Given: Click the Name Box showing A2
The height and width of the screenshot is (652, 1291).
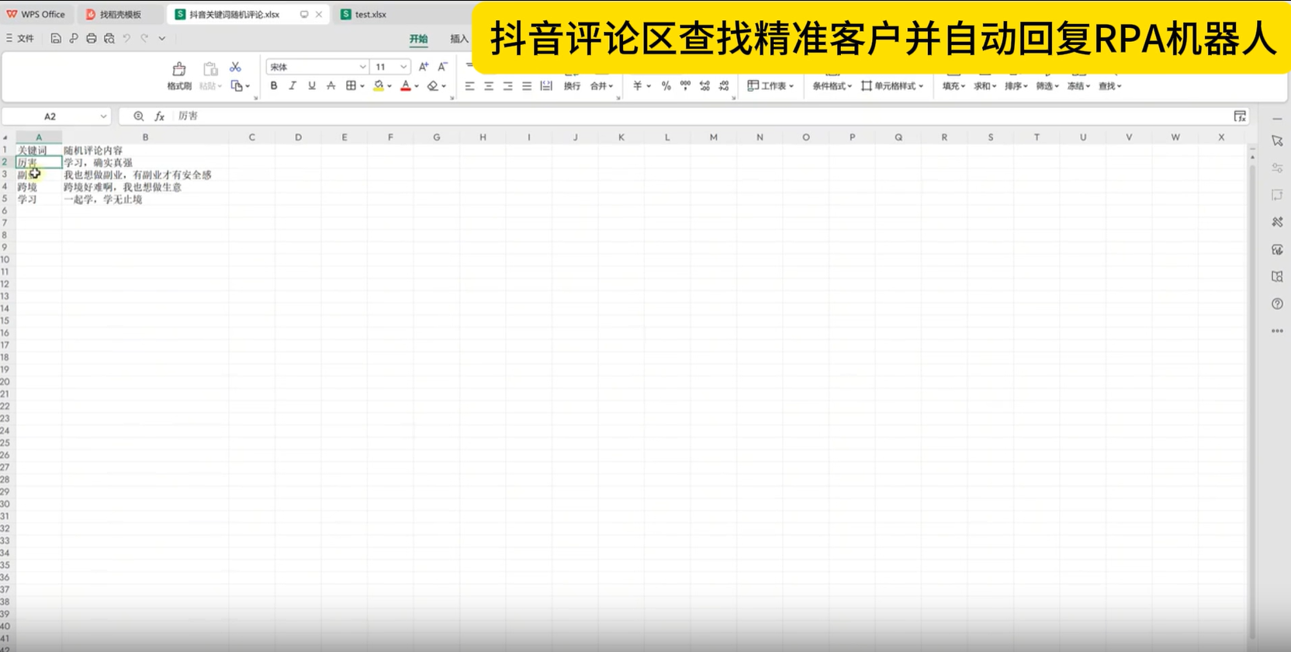Looking at the screenshot, I should [x=57, y=116].
